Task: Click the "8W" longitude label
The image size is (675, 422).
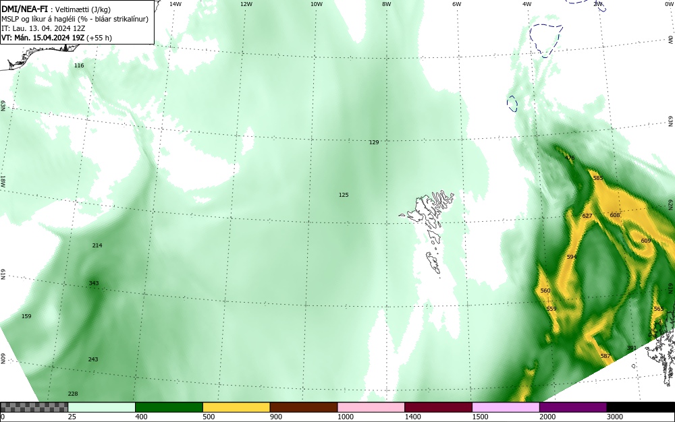Action: [387, 4]
